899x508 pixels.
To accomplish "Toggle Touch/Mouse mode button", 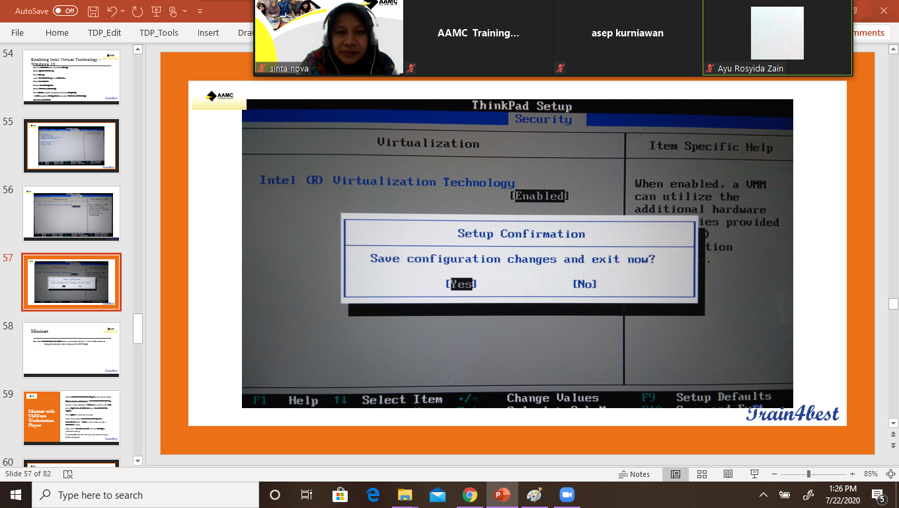I will coord(174,11).
